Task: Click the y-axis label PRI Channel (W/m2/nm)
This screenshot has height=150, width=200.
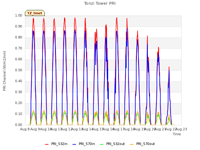Action: pyautogui.click(x=4, y=71)
